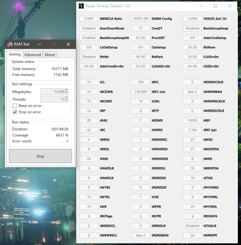Screen dimensions: 241x245
Task: Click the RttWr Disabled field
Action: (89, 57)
